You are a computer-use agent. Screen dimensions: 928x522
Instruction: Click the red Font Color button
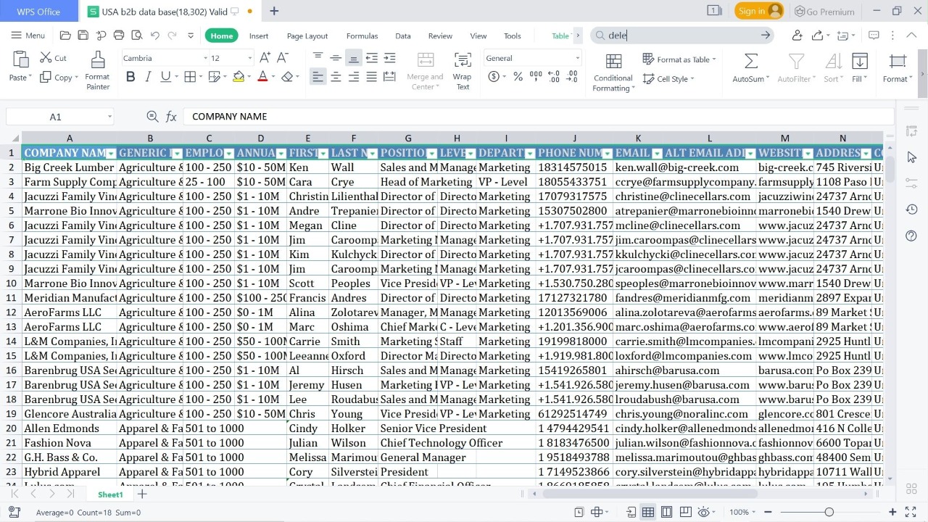tap(262, 77)
